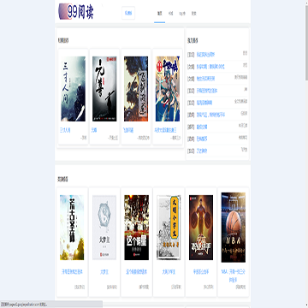Click the 元尊 title link below its cover
308x308 pixels.
[94, 130]
